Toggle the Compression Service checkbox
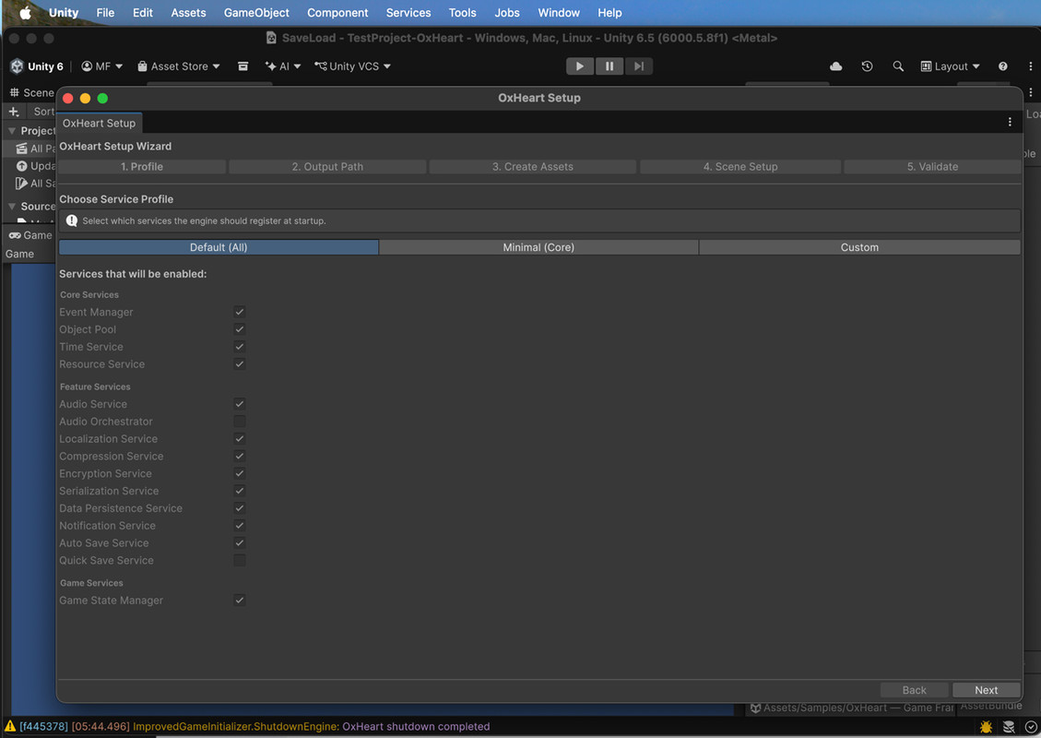Screen dimensions: 1041x738 click(240, 457)
